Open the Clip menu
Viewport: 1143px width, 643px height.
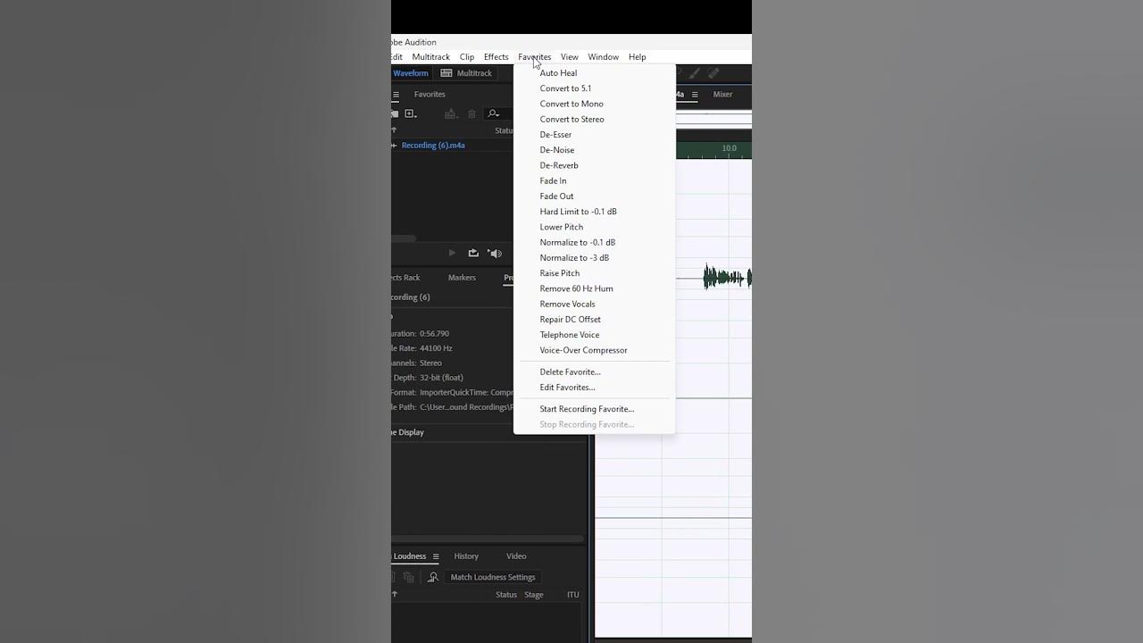[x=467, y=57]
